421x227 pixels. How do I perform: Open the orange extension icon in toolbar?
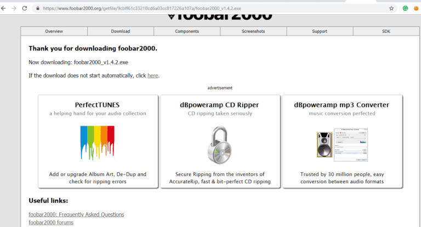tap(416, 8)
